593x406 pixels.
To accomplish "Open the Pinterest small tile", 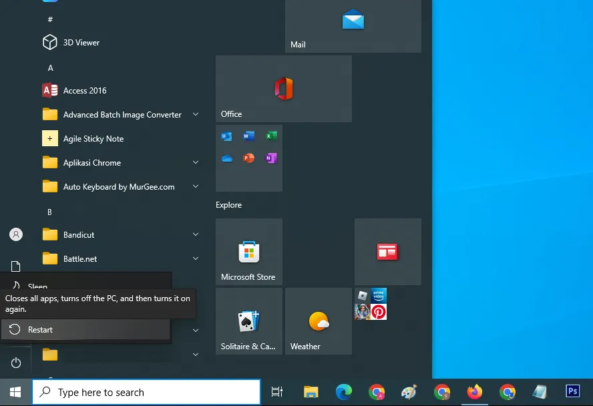I will [x=379, y=312].
